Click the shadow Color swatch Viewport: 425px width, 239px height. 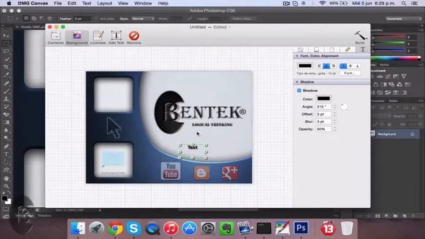[324, 99]
